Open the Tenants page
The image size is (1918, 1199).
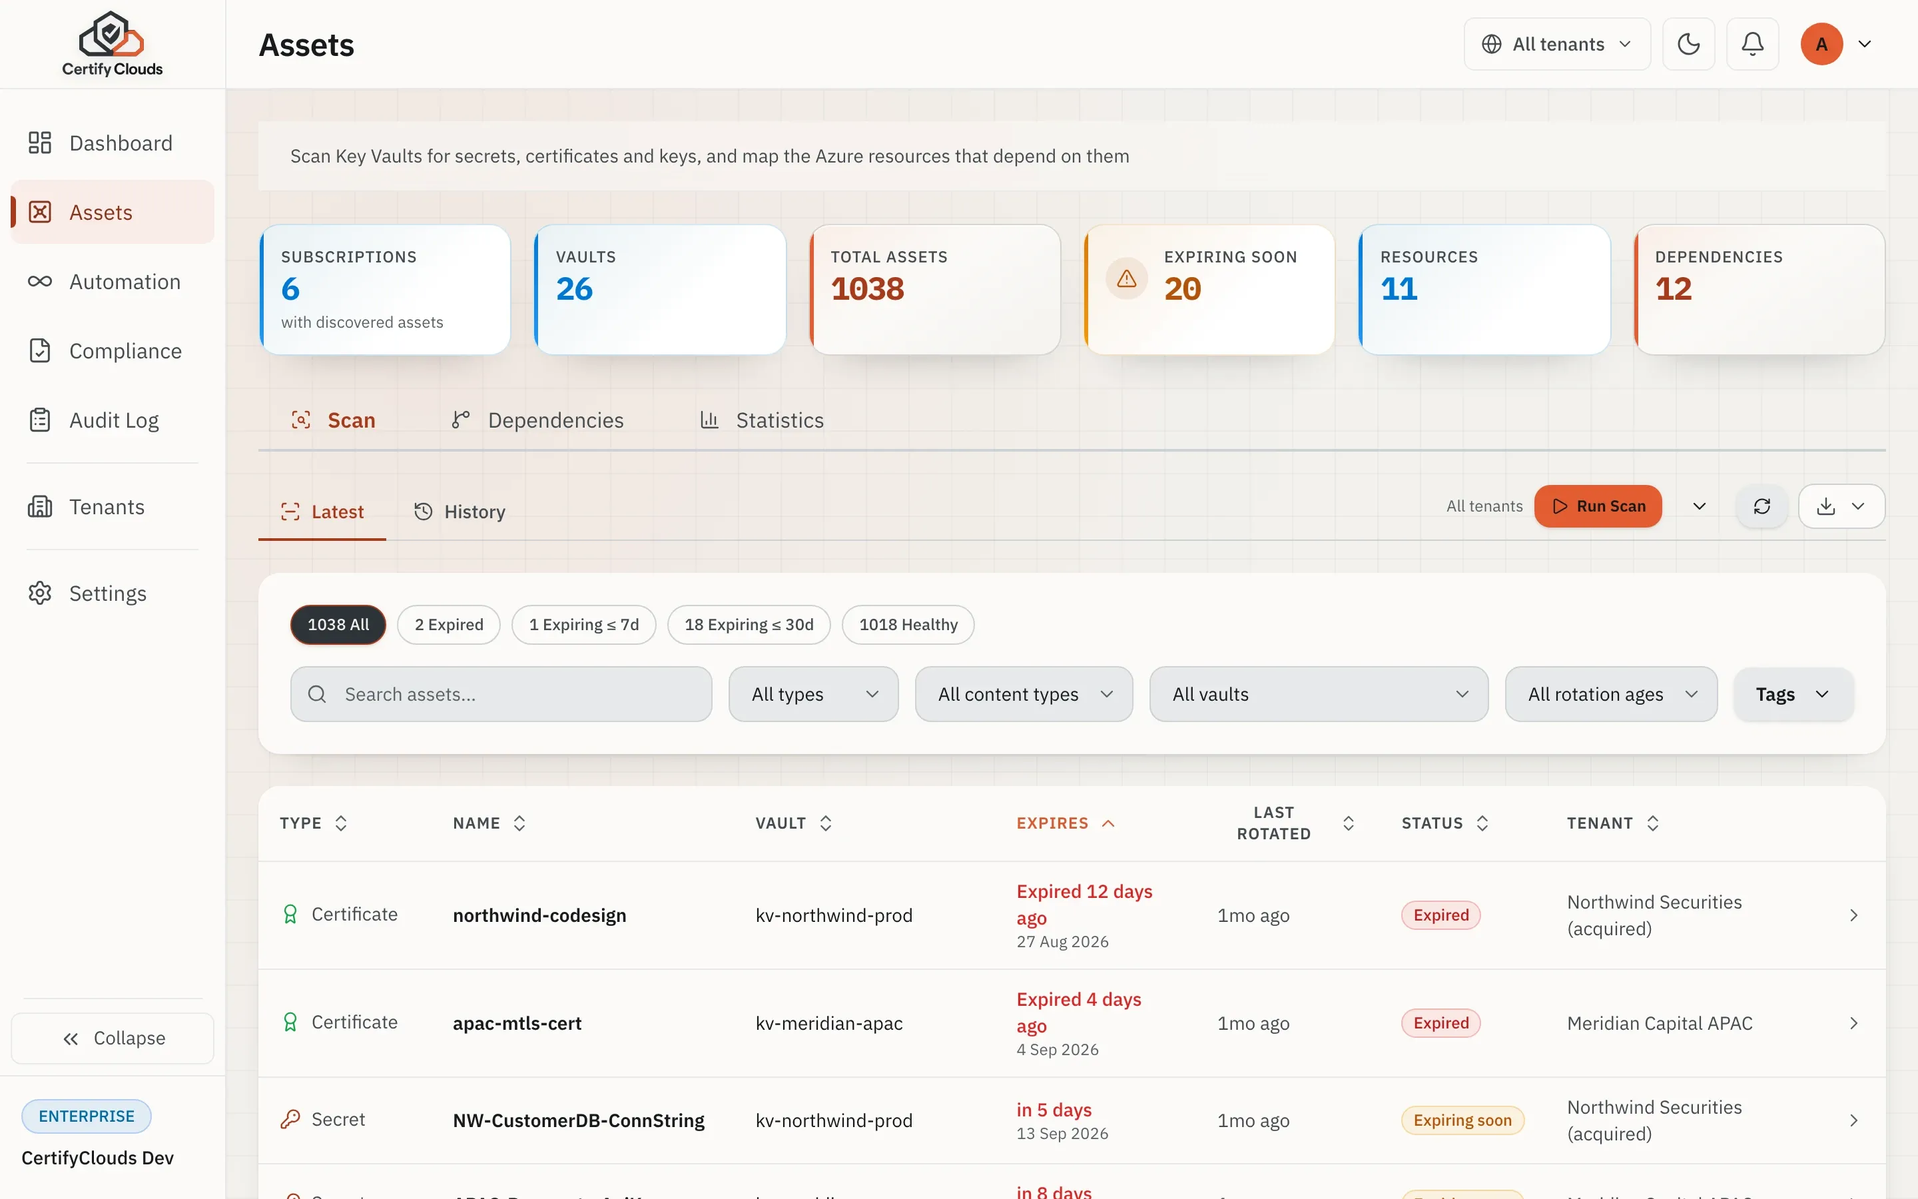(113, 506)
